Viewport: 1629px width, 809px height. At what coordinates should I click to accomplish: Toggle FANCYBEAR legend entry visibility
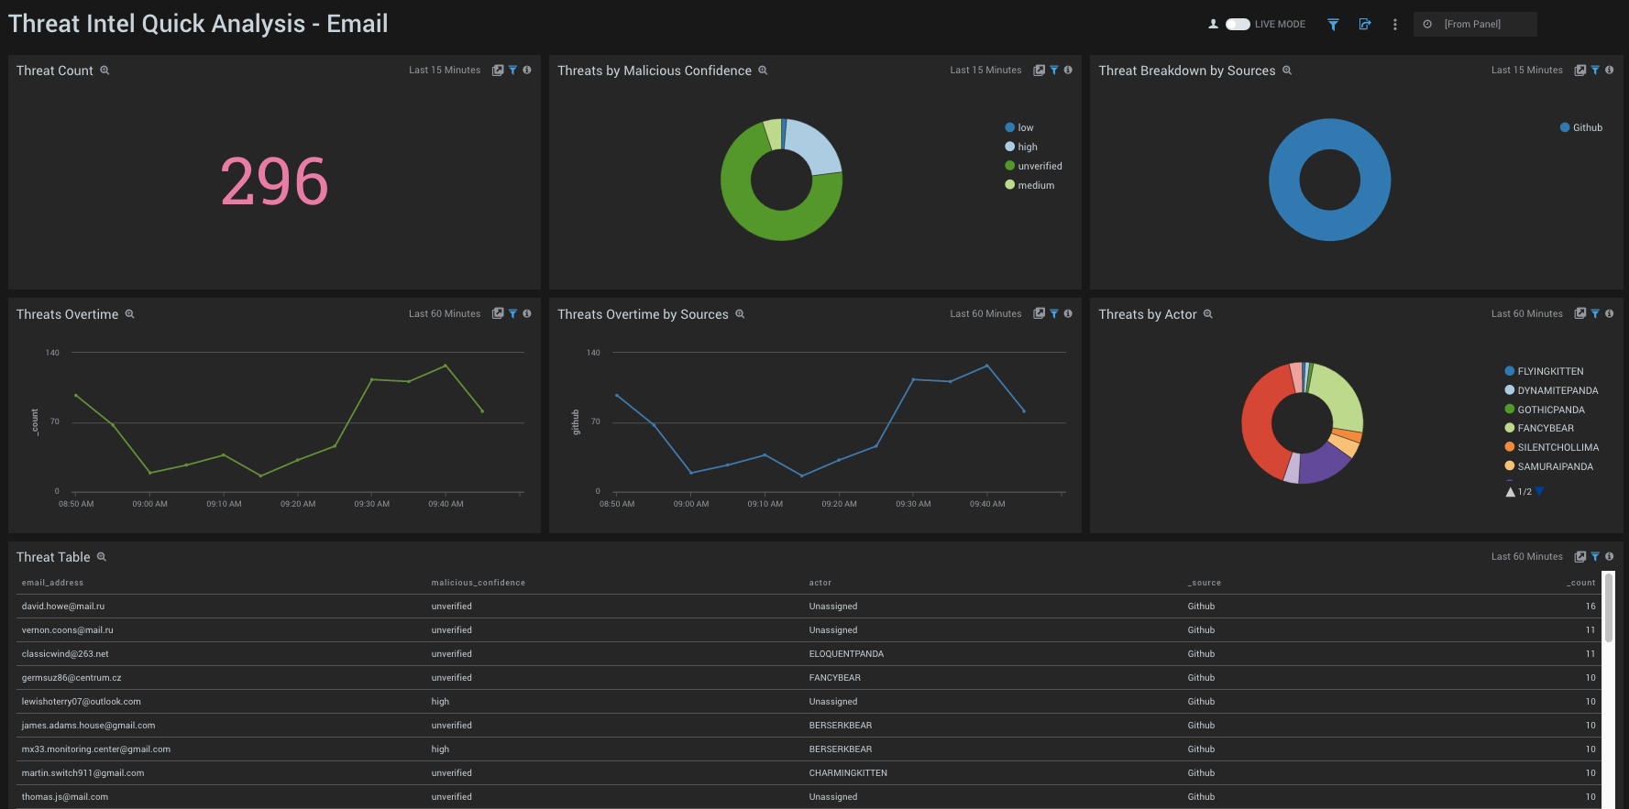pos(1545,428)
